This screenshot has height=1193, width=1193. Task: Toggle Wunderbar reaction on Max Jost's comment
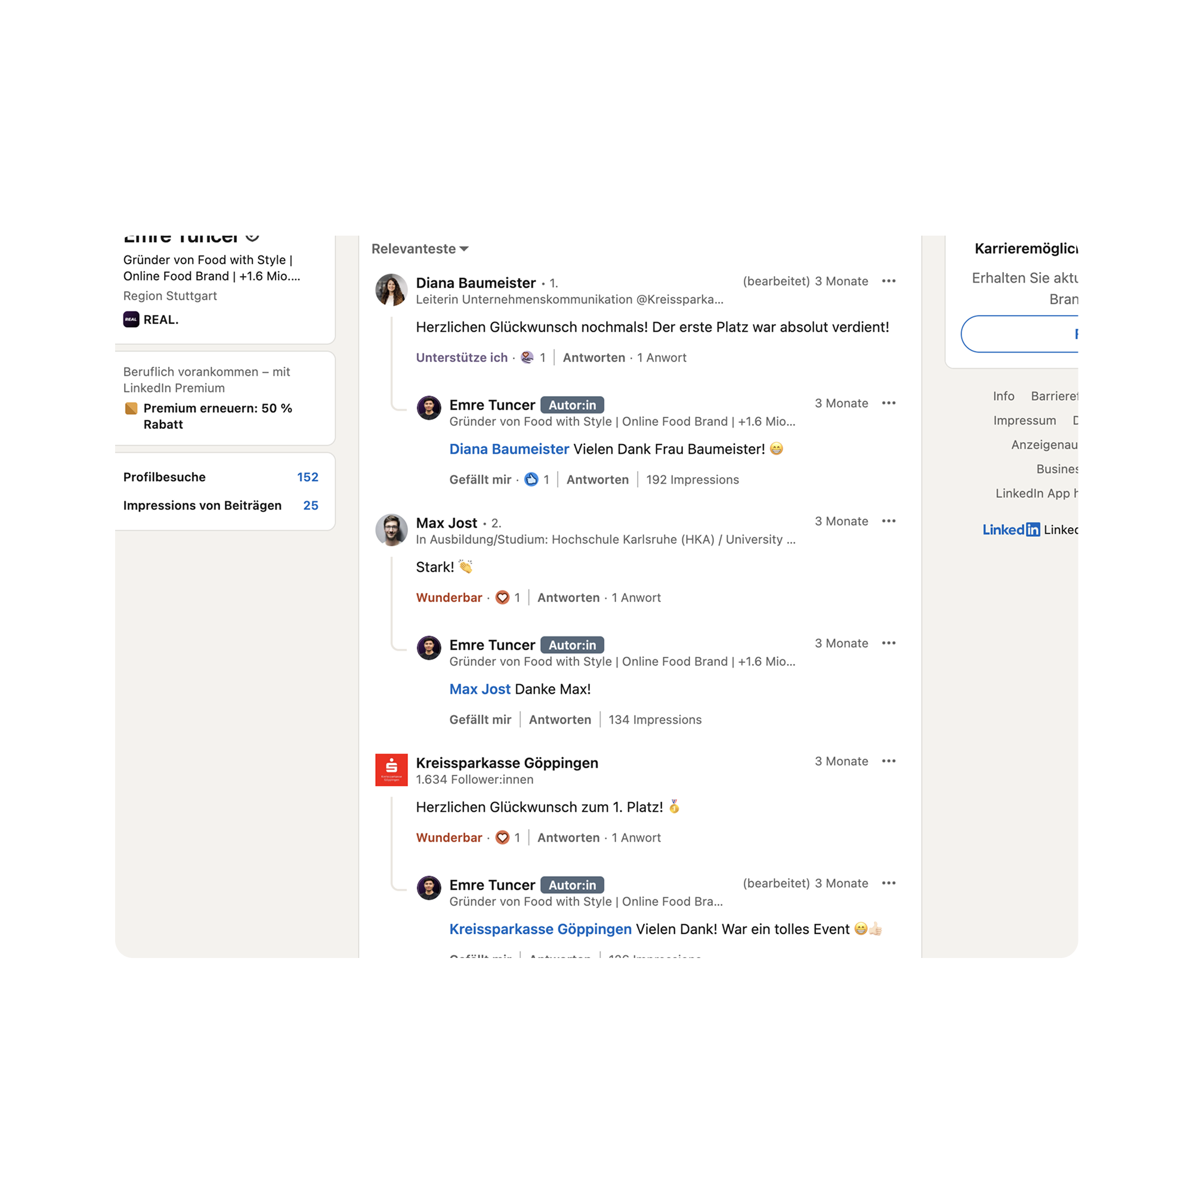pos(449,598)
